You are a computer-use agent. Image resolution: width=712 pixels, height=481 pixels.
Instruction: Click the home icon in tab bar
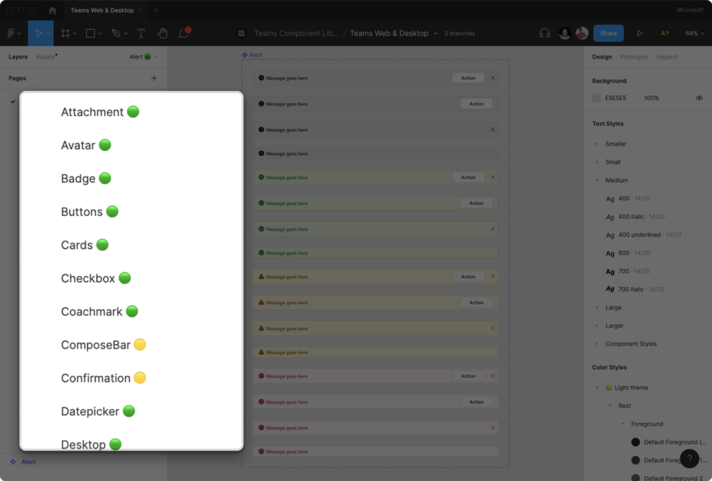click(x=52, y=10)
